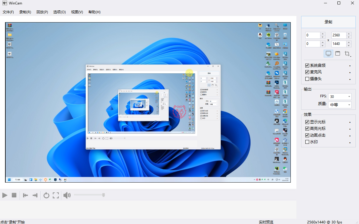Click the 点击"录制"开始 status text

tap(12, 222)
